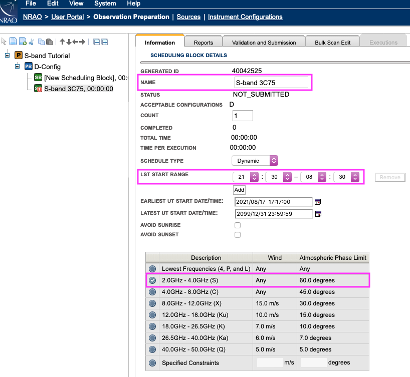The image size is (410, 377).
Task: Click the collapse all tree icon
Action: pyautogui.click(x=97, y=42)
